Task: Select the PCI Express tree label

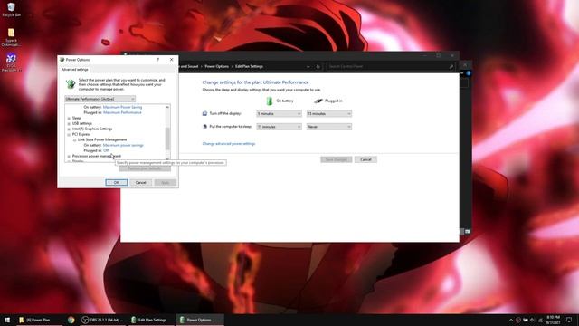Action: tap(81, 135)
